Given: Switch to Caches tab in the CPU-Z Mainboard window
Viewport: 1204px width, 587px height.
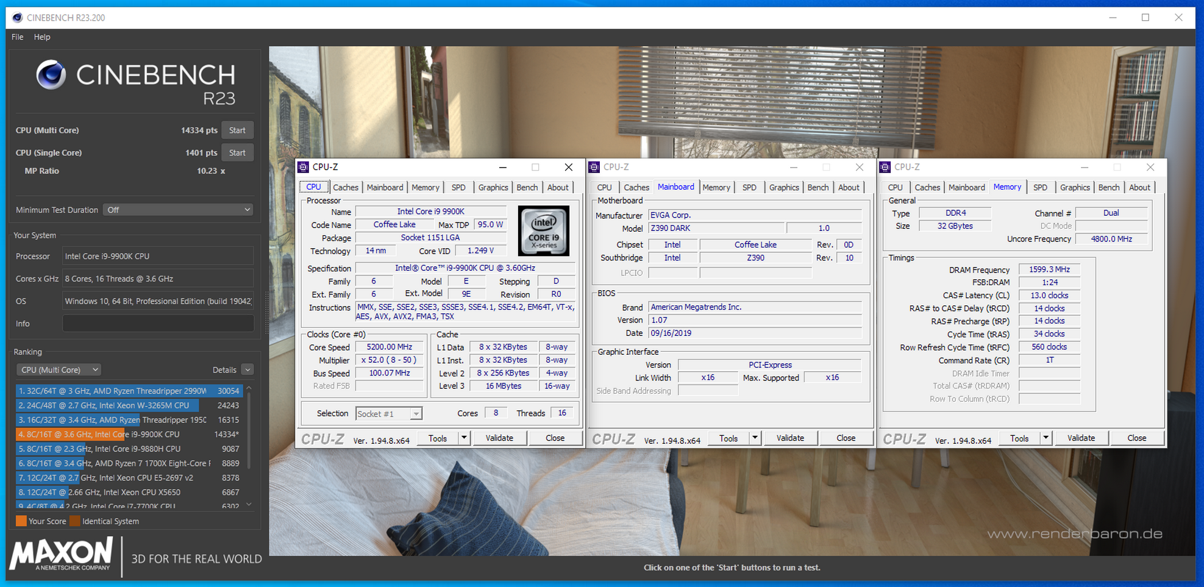Looking at the screenshot, I should click(x=636, y=188).
